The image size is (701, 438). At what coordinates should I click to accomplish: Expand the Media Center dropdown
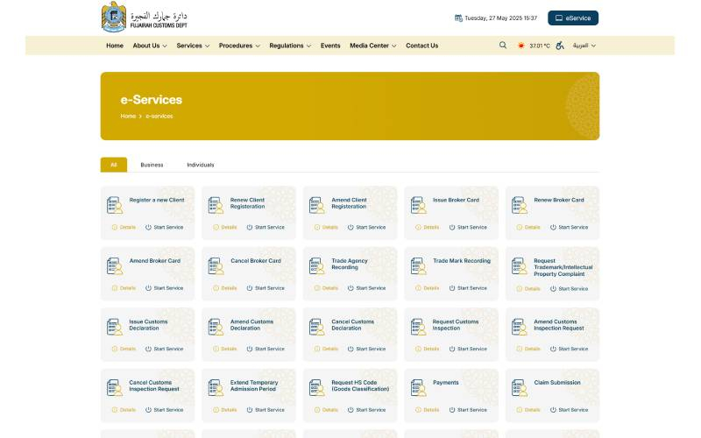pos(373,46)
